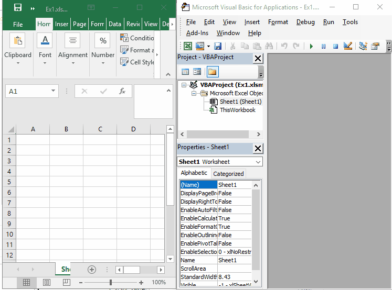392x290 pixels.
Task: Collapse Microsoft Excel Objects folder
Action: (194, 94)
